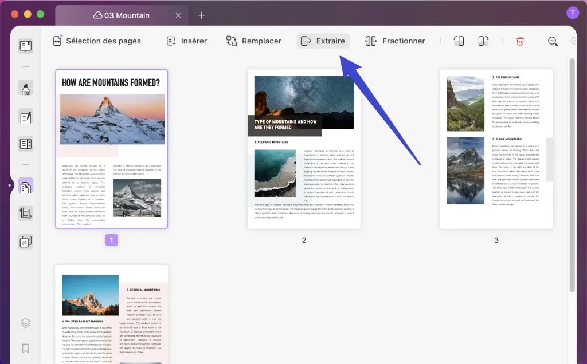587x364 pixels.
Task: Rotate page clockwise
Action: 483,41
